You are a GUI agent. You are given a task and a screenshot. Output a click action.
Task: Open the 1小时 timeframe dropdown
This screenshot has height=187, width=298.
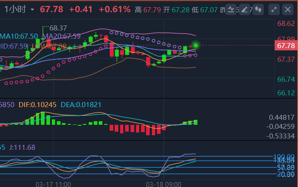click(31, 10)
